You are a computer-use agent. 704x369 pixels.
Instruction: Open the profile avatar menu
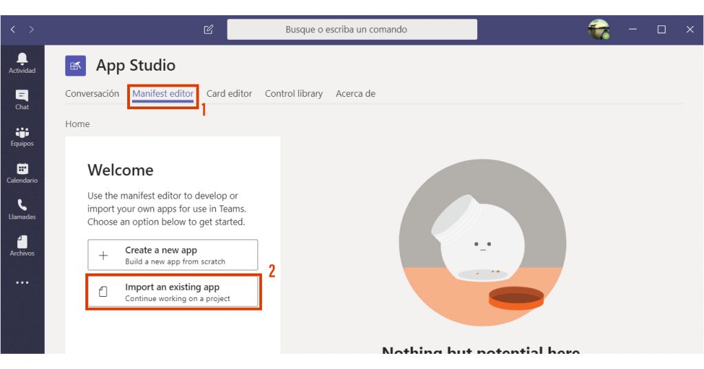click(599, 30)
